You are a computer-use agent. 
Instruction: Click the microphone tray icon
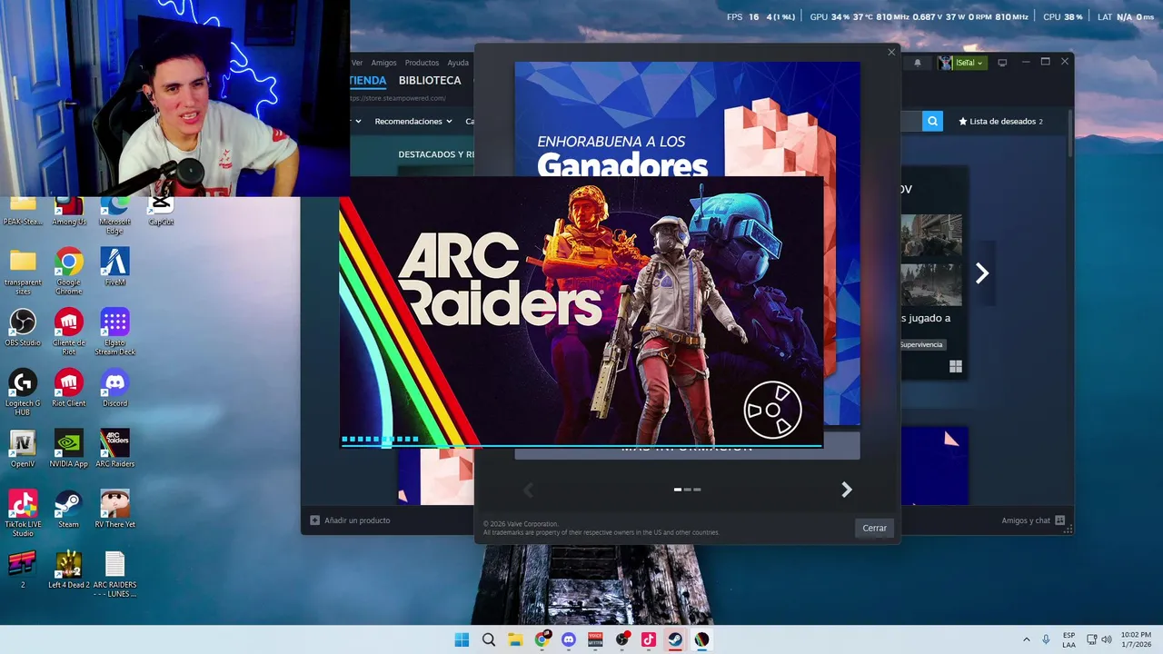tap(1046, 639)
